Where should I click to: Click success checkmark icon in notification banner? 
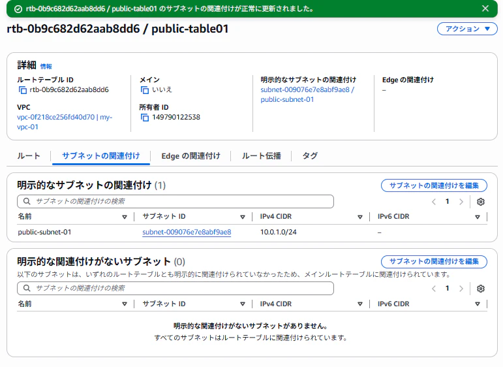(18, 9)
